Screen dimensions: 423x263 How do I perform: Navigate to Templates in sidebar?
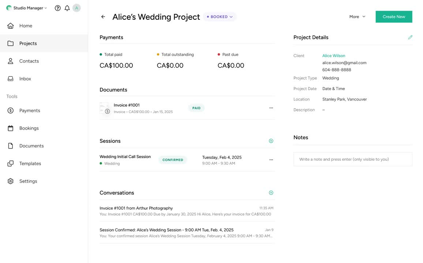(x=30, y=163)
